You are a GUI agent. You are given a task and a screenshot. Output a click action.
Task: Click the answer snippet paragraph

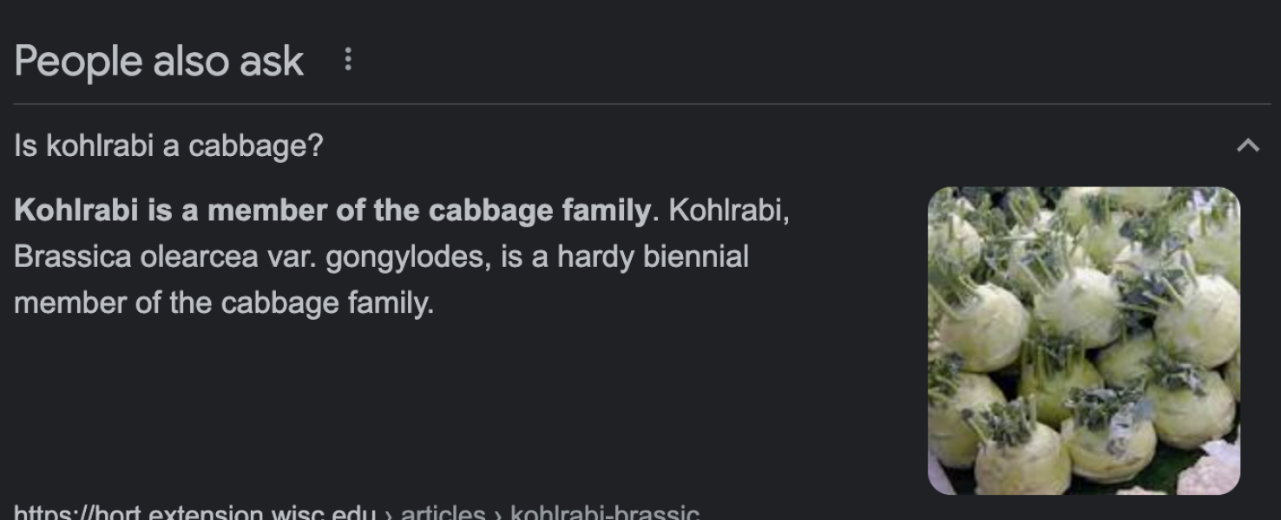[347, 256]
